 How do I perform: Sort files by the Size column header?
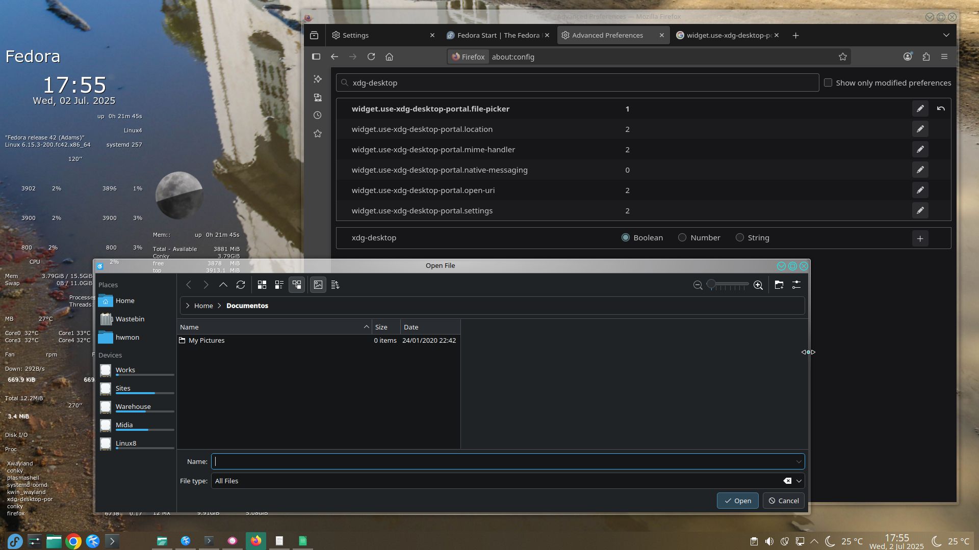386,327
